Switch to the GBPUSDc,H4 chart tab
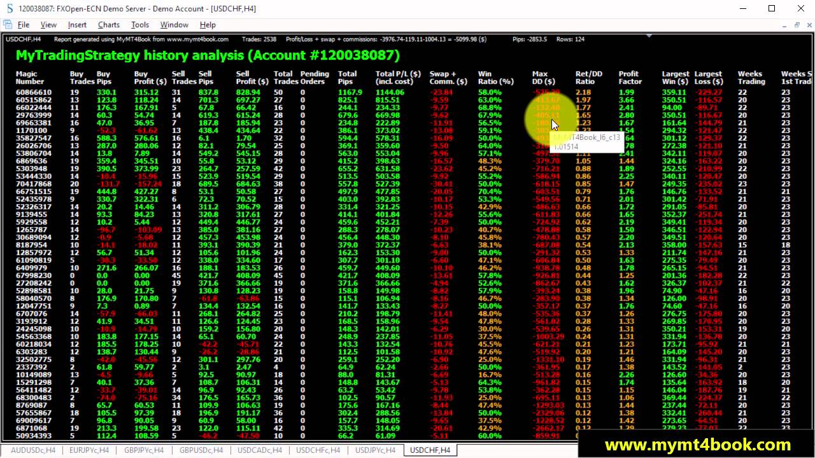 point(201,450)
